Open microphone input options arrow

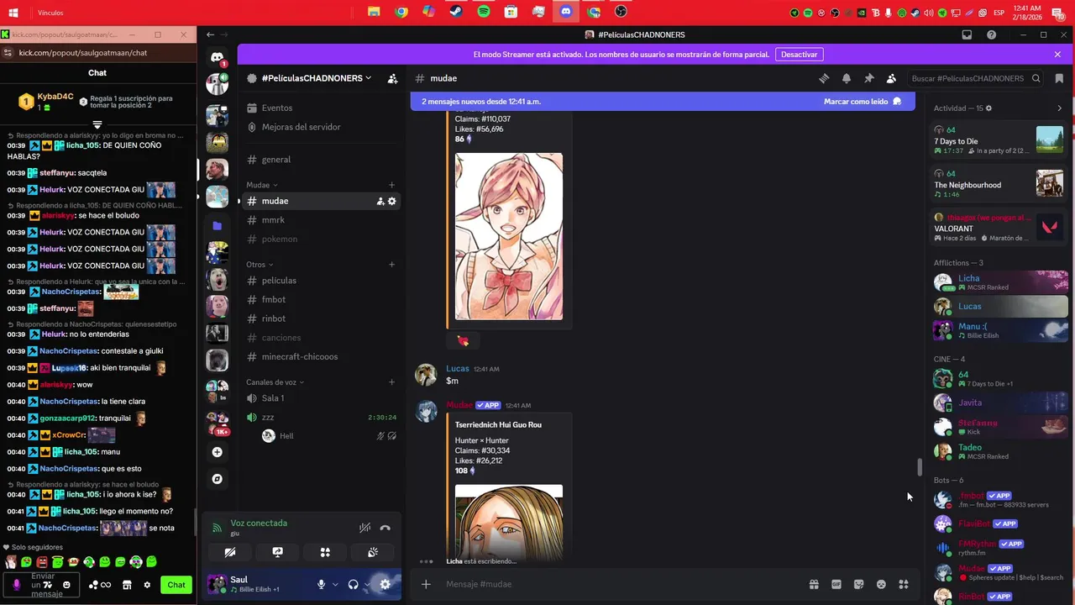335,584
